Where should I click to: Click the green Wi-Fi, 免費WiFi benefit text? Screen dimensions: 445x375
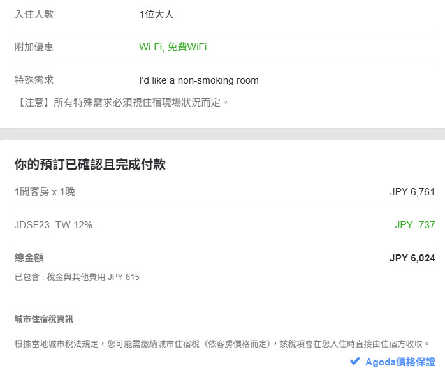(173, 47)
